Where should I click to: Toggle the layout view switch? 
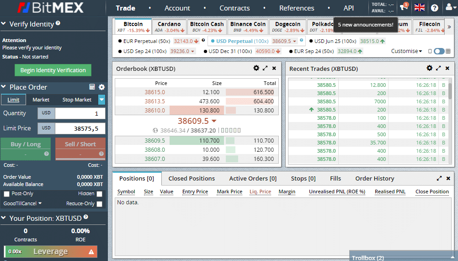point(439,51)
